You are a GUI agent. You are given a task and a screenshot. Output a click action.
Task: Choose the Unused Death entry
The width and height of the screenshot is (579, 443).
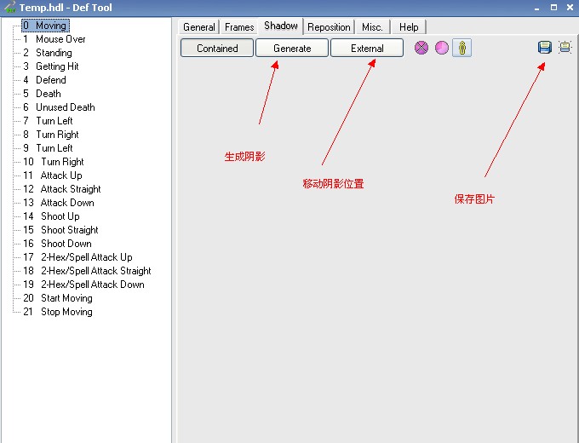65,107
